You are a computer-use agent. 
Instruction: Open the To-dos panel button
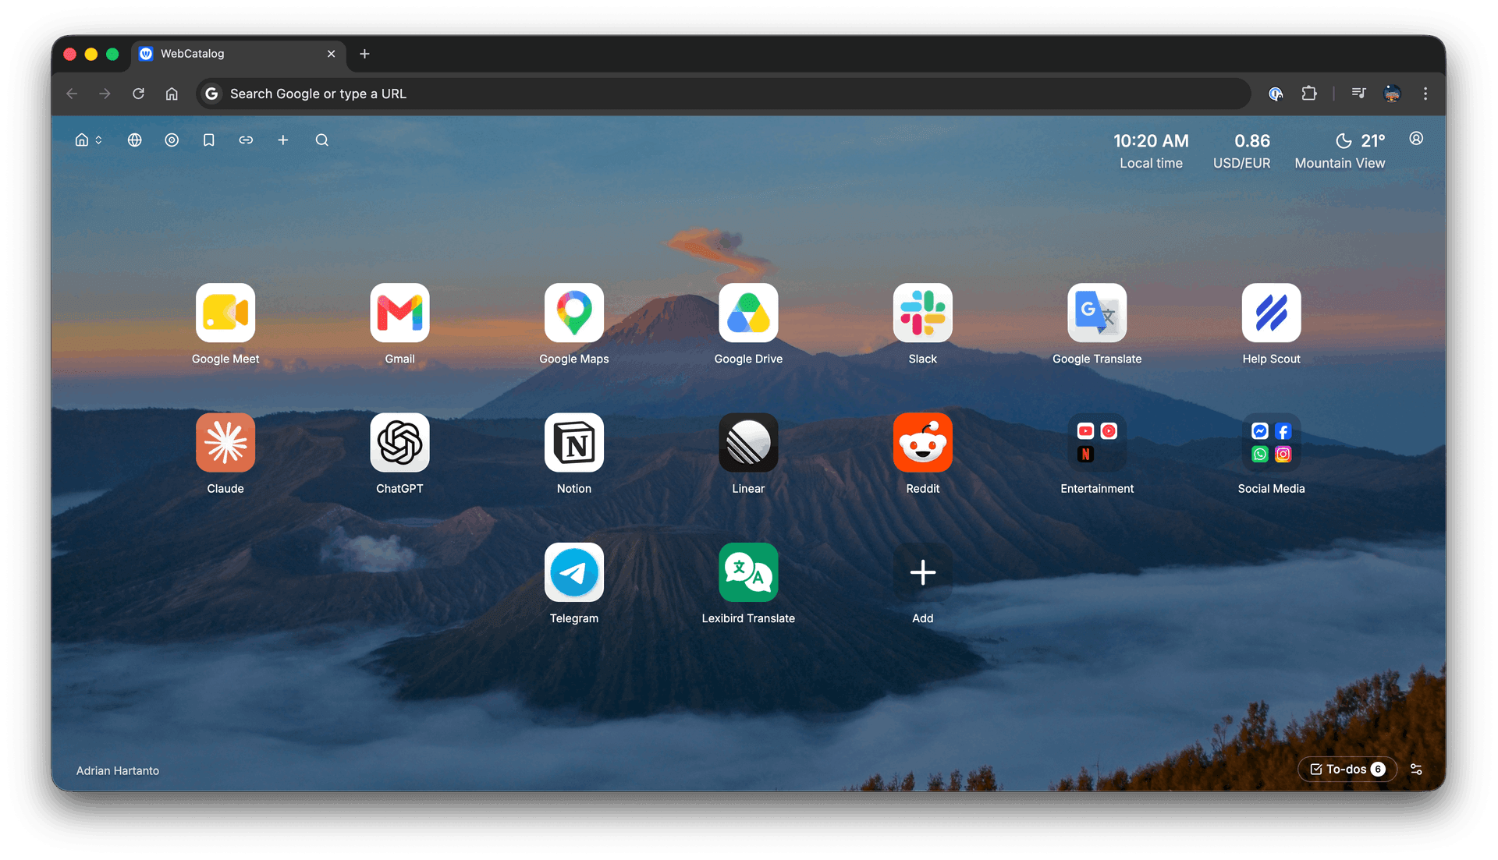pyautogui.click(x=1347, y=770)
